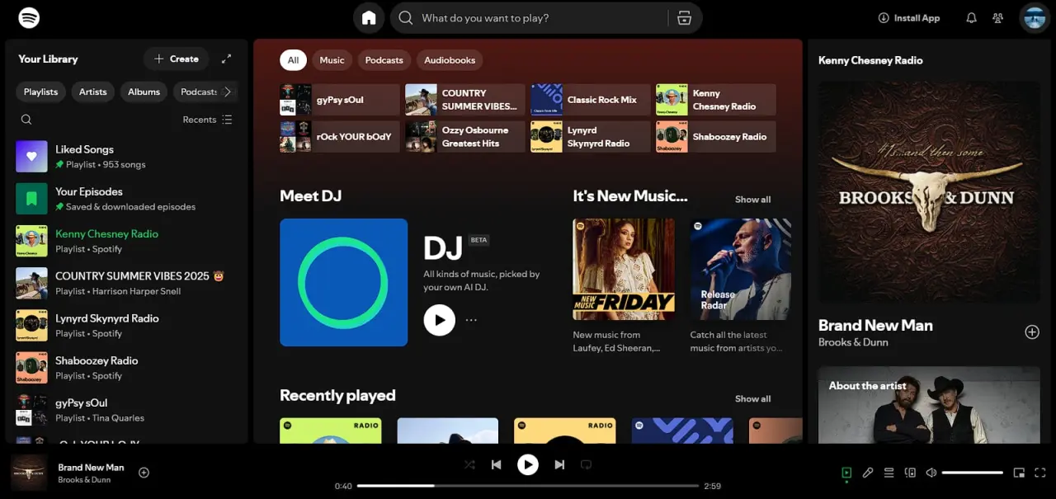Add current song to library in bottom bar
Screen dimensions: 1056x499
click(x=144, y=473)
